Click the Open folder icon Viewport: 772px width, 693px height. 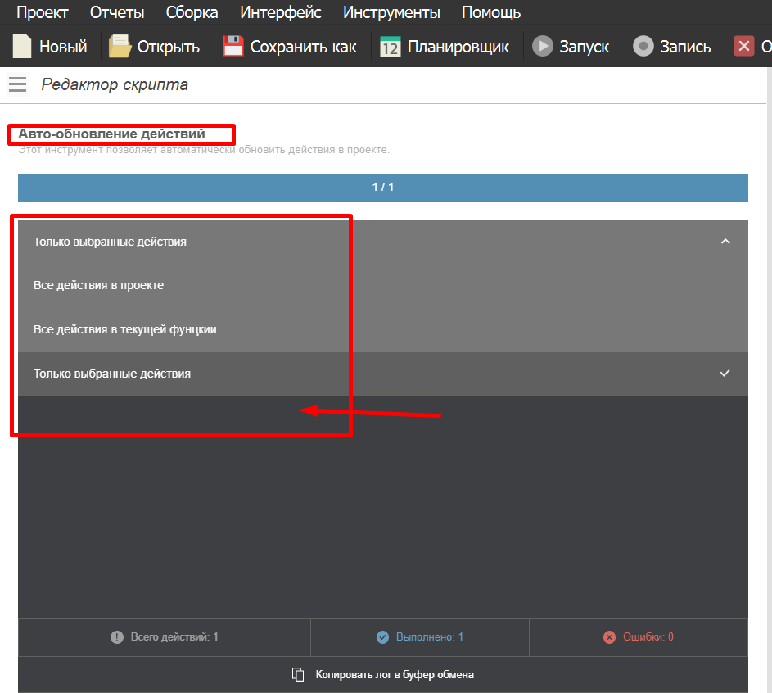click(x=120, y=47)
